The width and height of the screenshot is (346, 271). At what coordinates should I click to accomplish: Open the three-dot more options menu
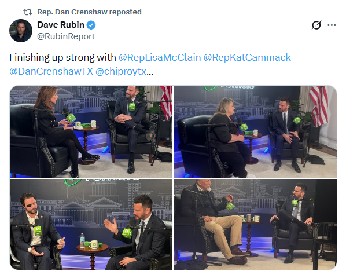point(332,25)
